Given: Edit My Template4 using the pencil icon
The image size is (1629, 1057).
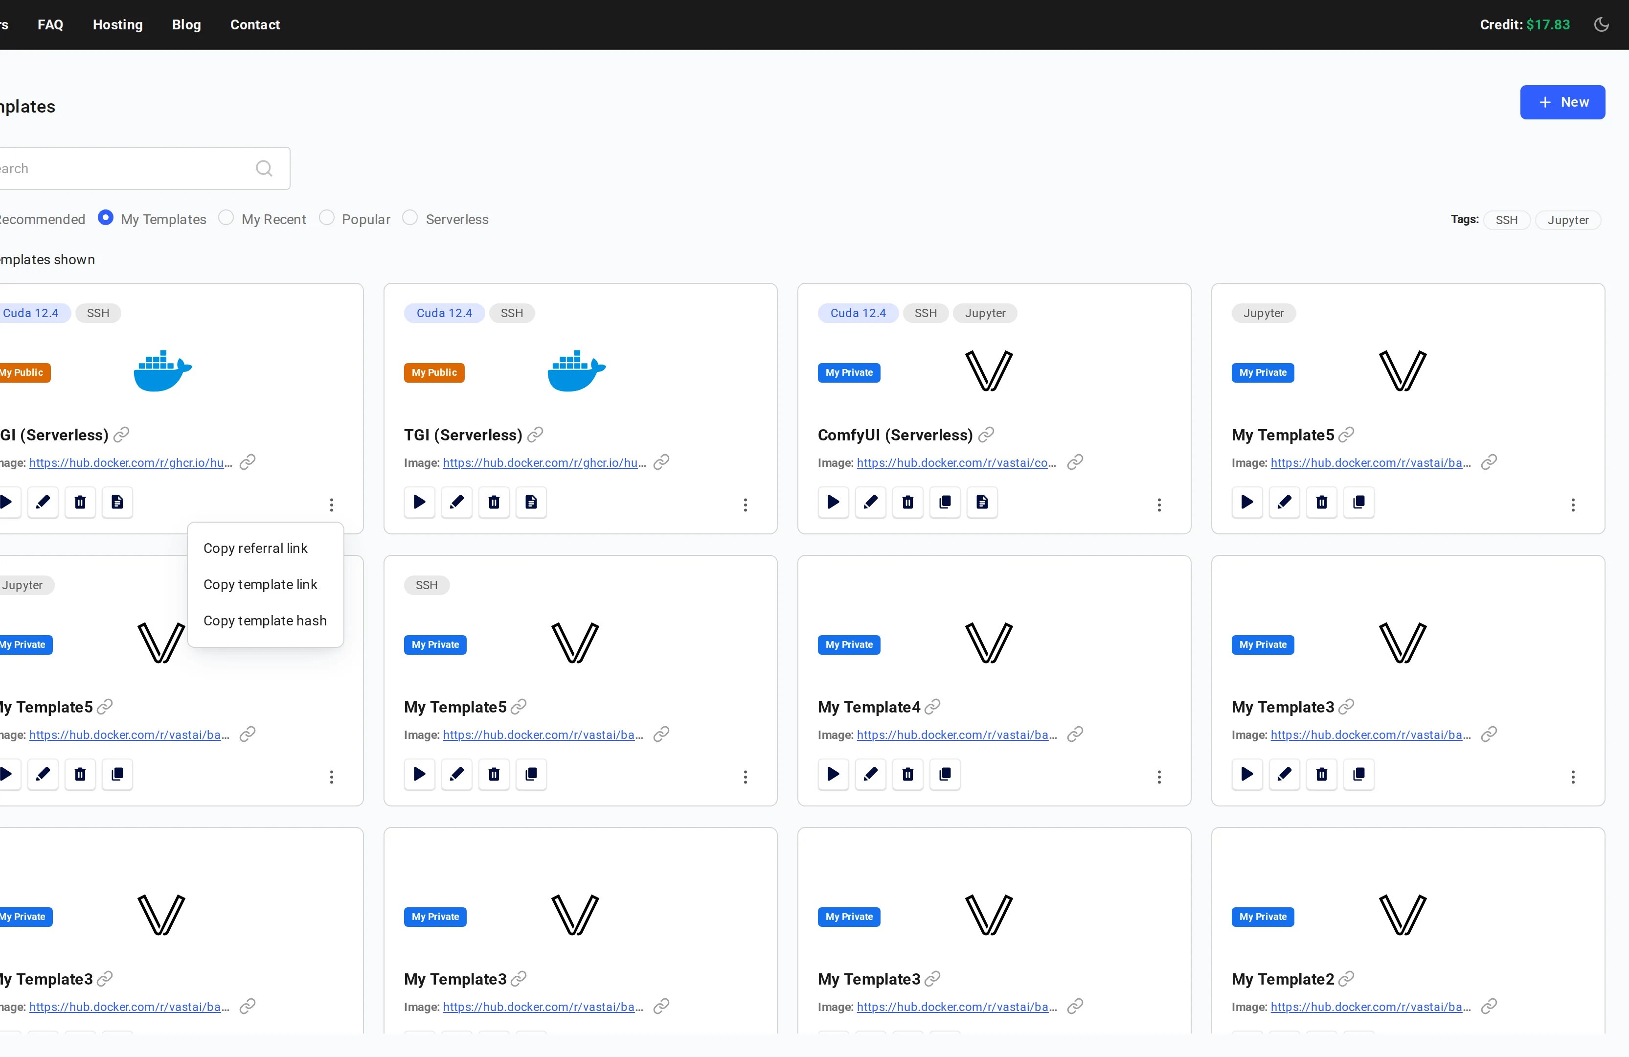Looking at the screenshot, I should coord(871,774).
